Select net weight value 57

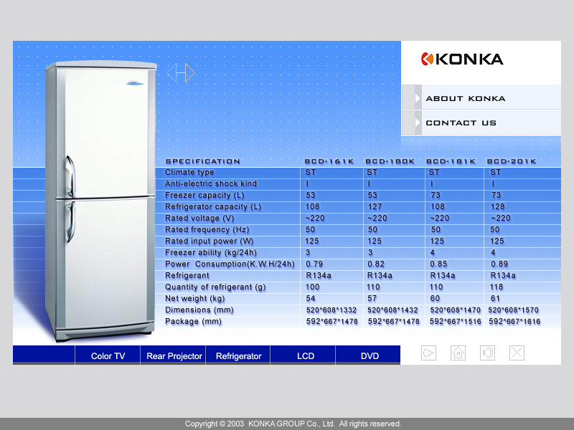tap(372, 298)
